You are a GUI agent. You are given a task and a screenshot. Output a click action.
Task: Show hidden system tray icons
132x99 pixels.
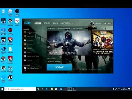pos(111,89)
